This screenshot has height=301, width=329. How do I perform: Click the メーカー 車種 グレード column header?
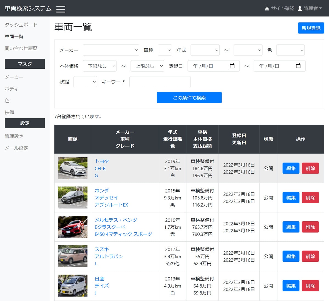click(x=125, y=139)
